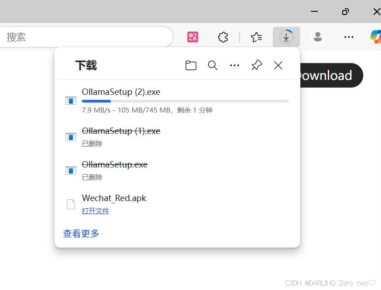Viewport: 381px width, 290px height.
Task: Click the OllamaSetup (2).exe progress bar
Action: click(x=185, y=101)
